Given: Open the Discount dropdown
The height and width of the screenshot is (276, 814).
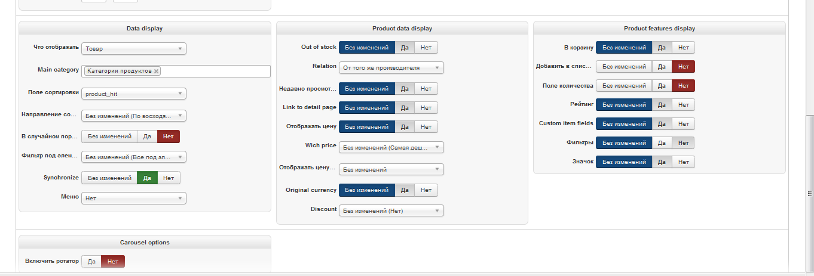Looking at the screenshot, I should tap(391, 211).
